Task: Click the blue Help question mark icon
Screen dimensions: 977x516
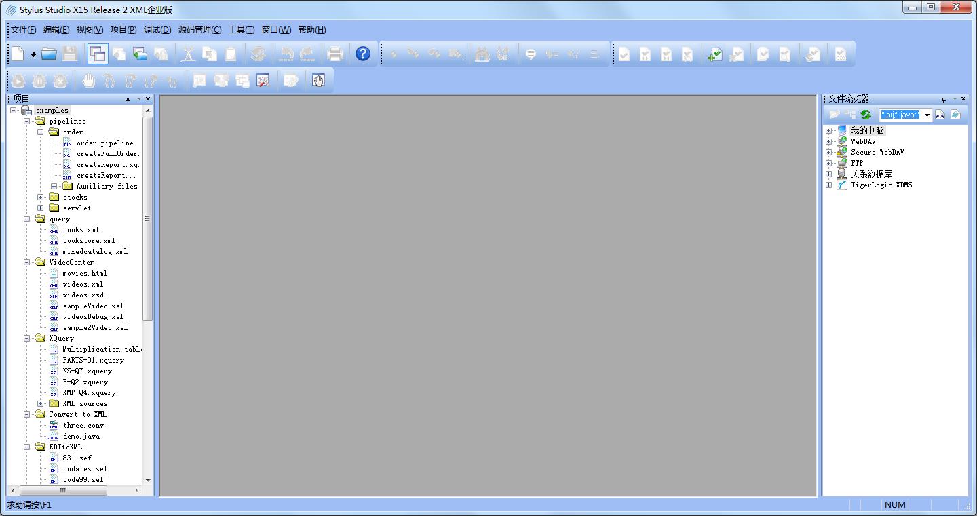Action: [363, 54]
